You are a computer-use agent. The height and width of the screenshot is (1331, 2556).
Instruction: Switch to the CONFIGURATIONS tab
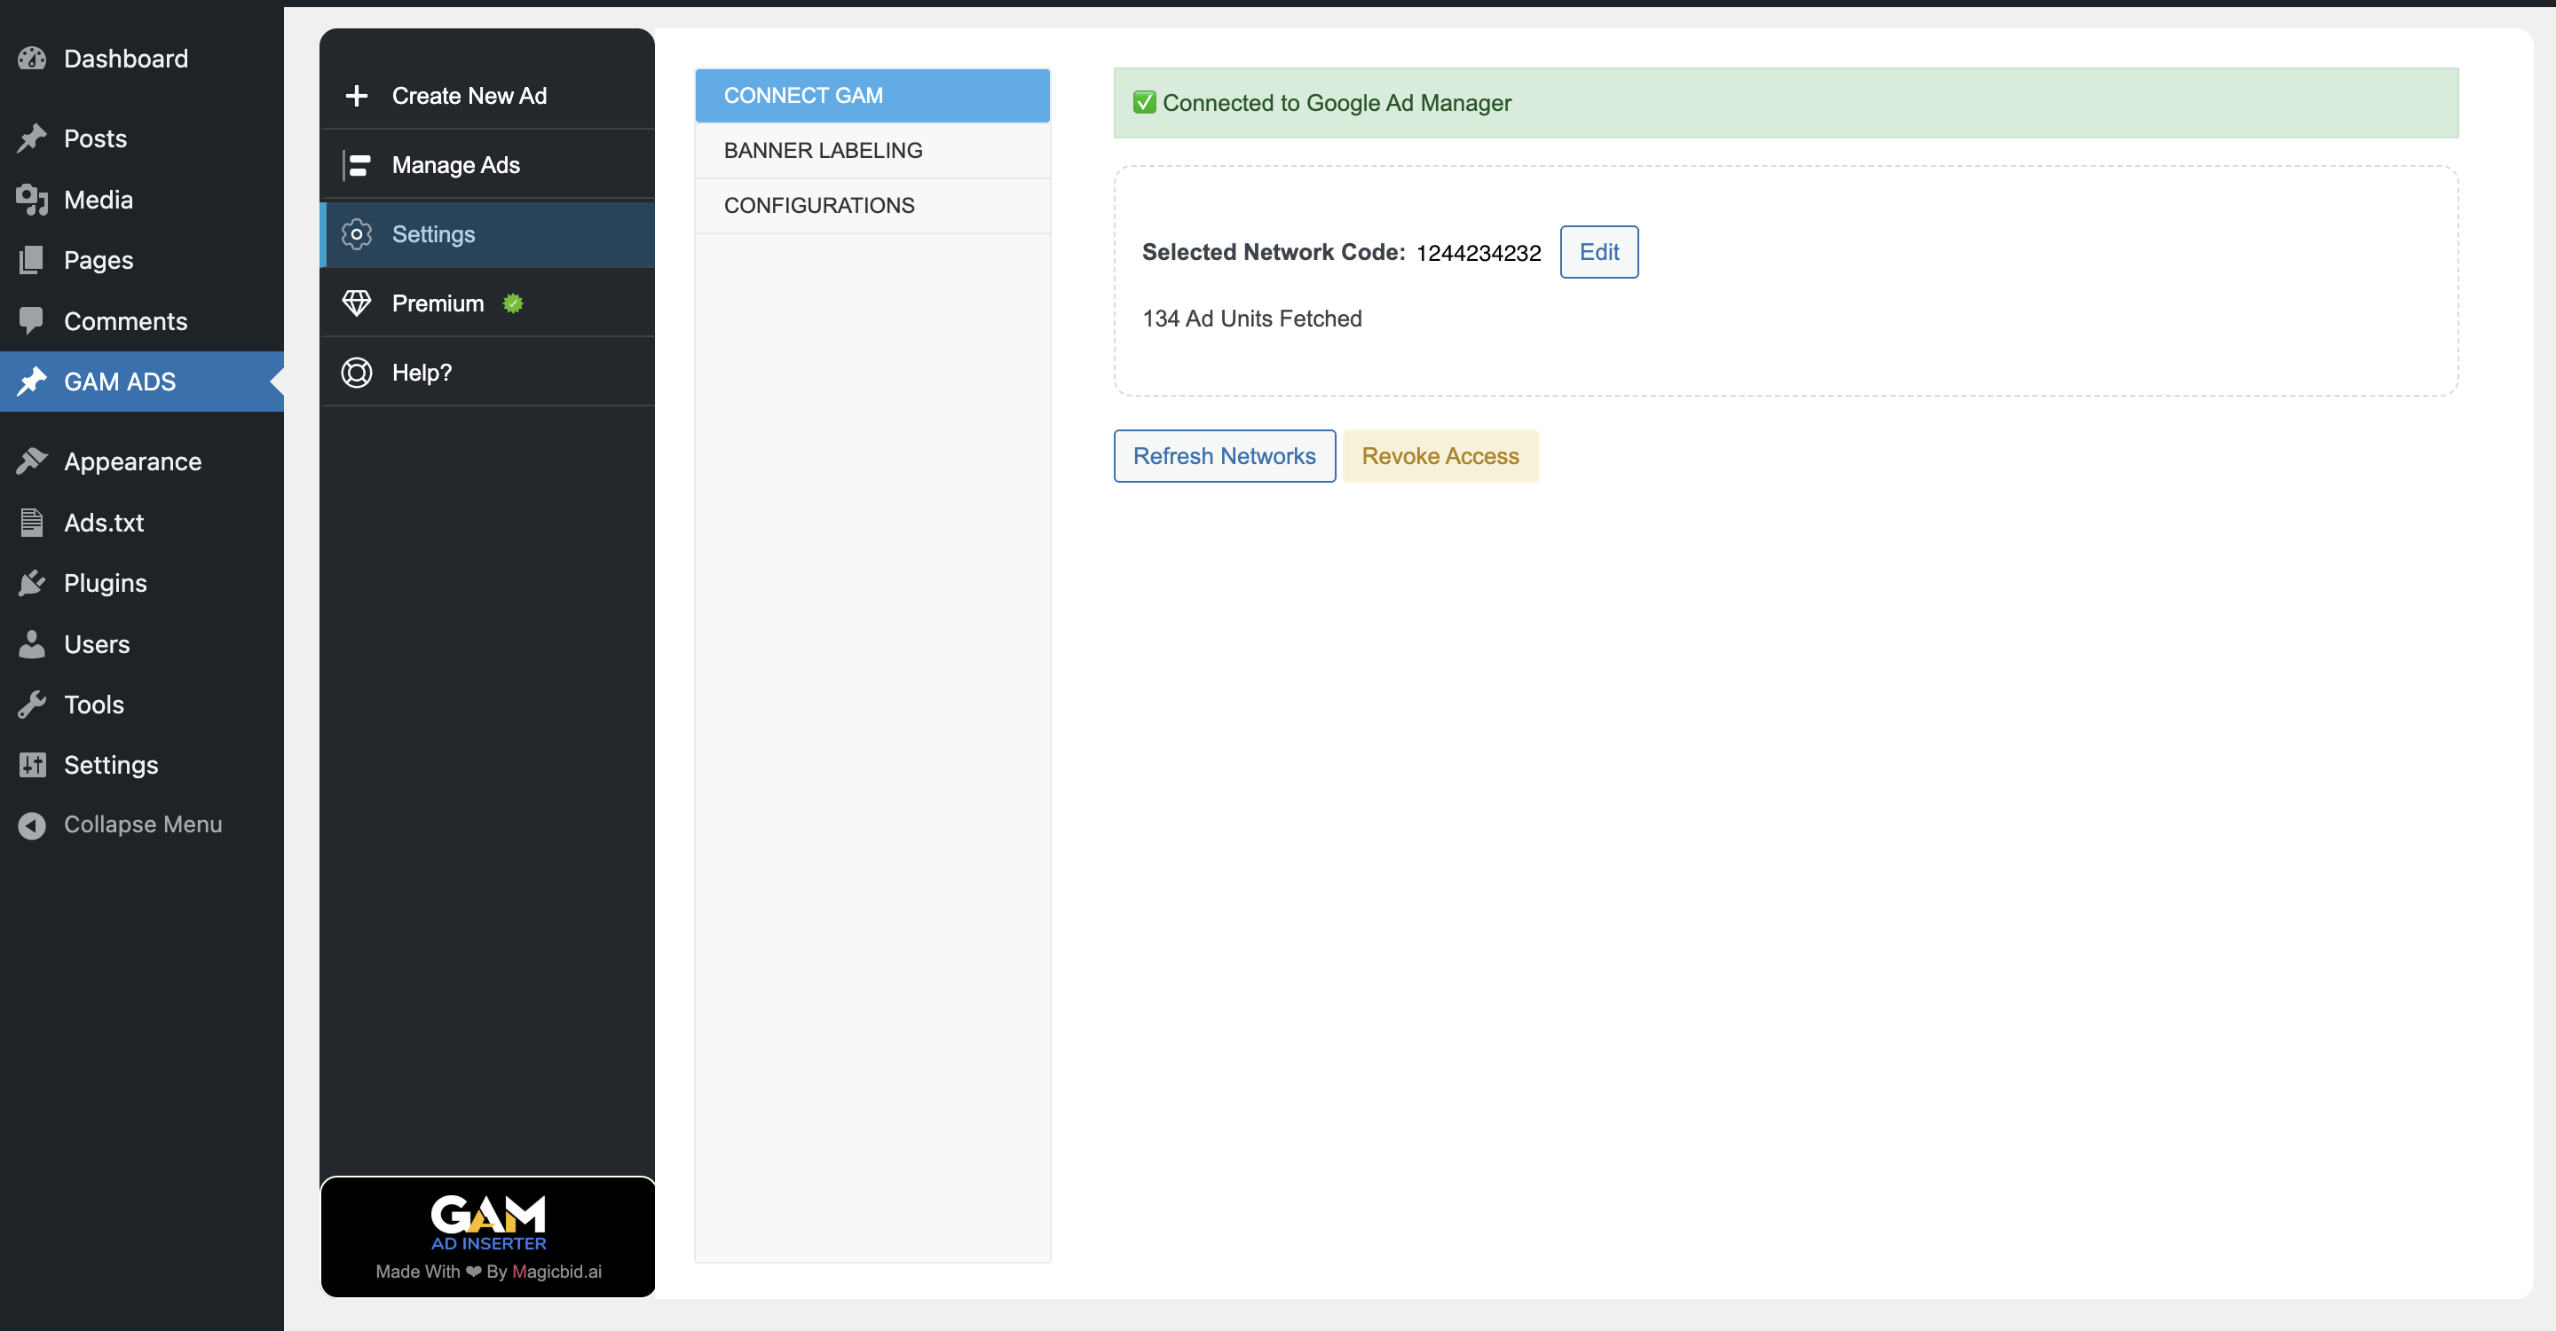point(818,205)
